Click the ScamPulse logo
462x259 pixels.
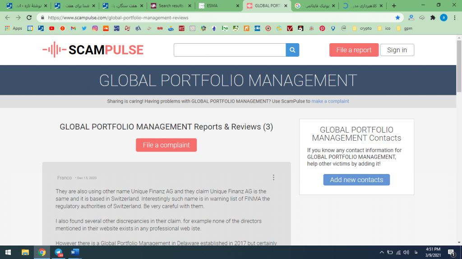point(93,50)
